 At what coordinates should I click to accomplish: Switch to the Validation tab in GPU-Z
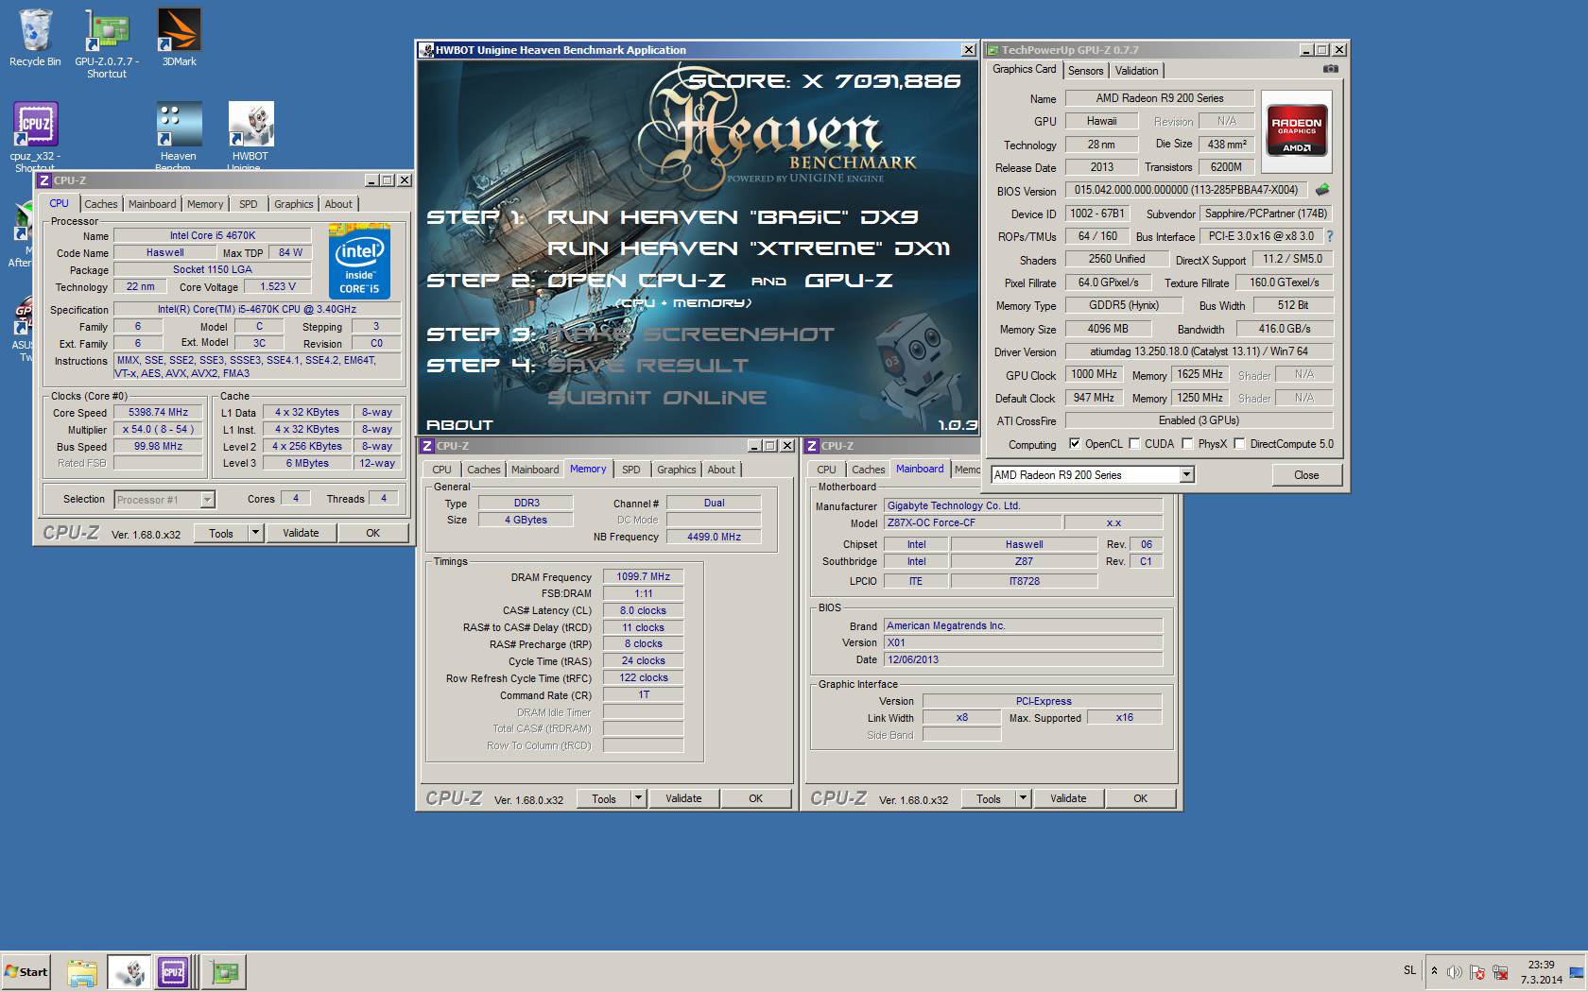pos(1136,71)
